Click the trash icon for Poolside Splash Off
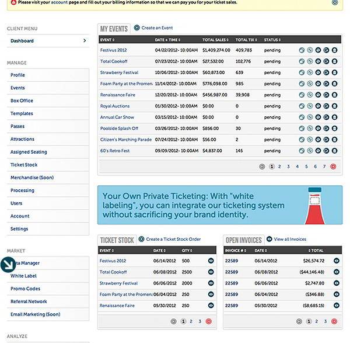This screenshot has width=350, height=343. coord(334,129)
